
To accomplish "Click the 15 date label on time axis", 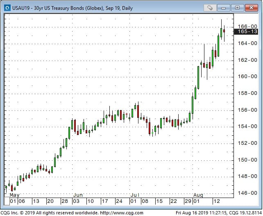I will point(159,201).
